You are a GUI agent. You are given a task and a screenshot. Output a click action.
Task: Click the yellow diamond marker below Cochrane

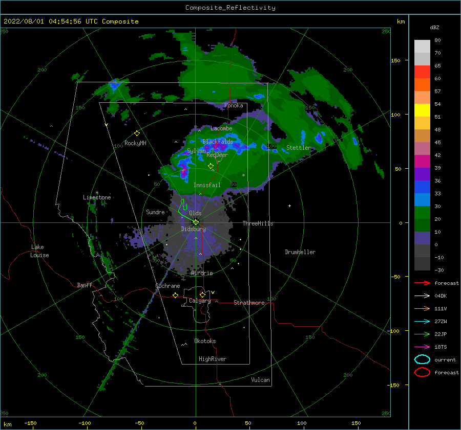pos(176,296)
